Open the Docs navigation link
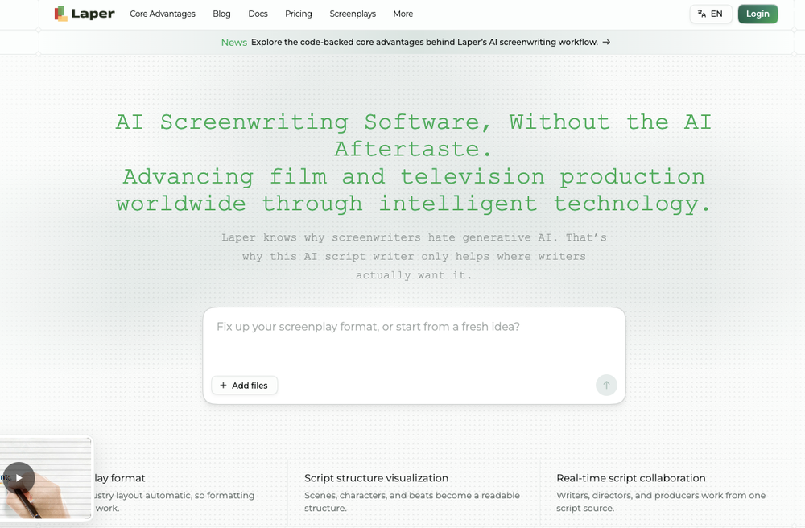805x528 pixels. coord(258,14)
